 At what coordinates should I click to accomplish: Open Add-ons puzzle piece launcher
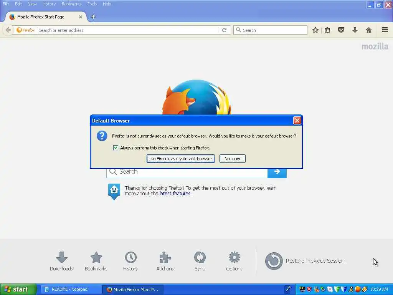coord(165,261)
